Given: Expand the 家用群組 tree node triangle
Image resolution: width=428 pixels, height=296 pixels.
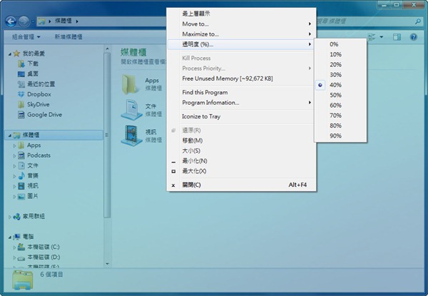Looking at the screenshot, I should pos(10,217).
